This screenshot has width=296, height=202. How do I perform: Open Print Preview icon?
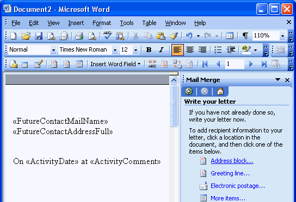pos(92,36)
